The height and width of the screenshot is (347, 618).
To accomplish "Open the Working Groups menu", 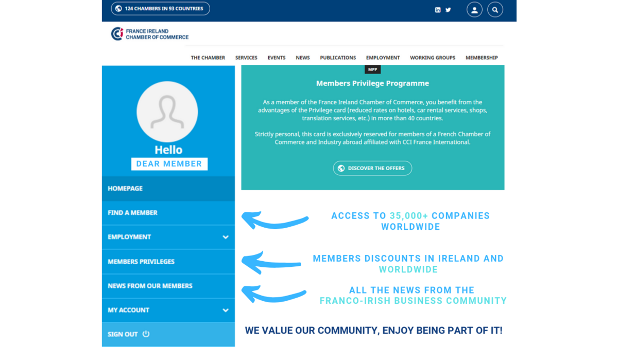I will [433, 58].
